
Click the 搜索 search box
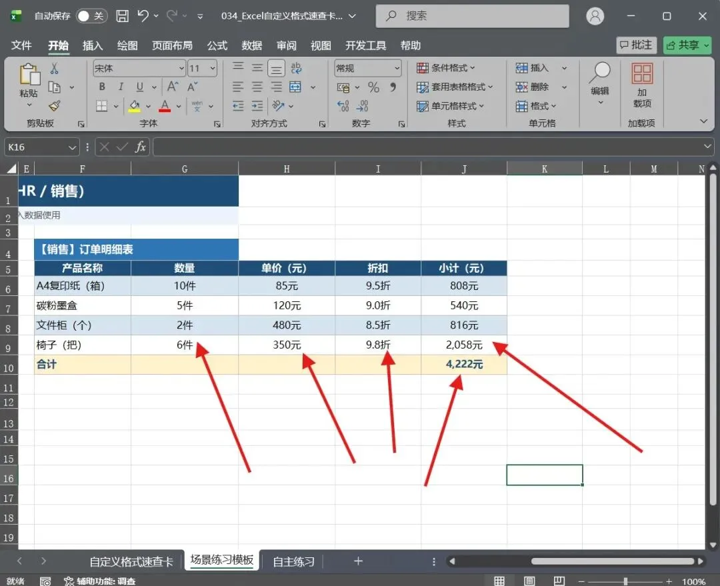(x=472, y=16)
